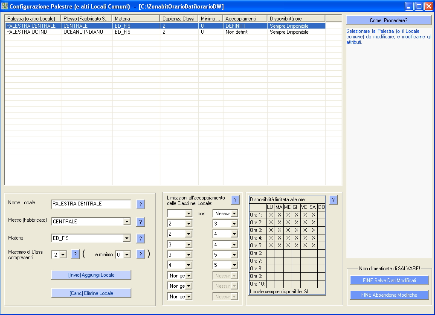435x315 pixels.
Task: Click application icon in the title bar
Action: [4, 6]
